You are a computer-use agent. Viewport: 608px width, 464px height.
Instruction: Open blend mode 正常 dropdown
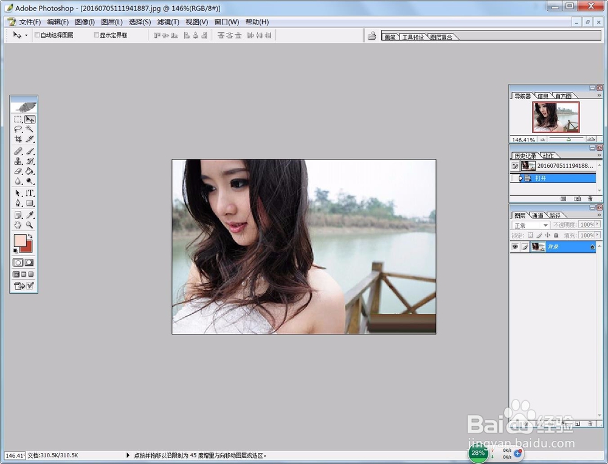531,225
